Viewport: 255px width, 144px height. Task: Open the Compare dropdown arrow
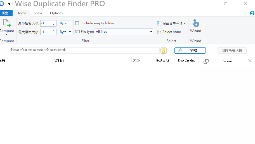6,35
